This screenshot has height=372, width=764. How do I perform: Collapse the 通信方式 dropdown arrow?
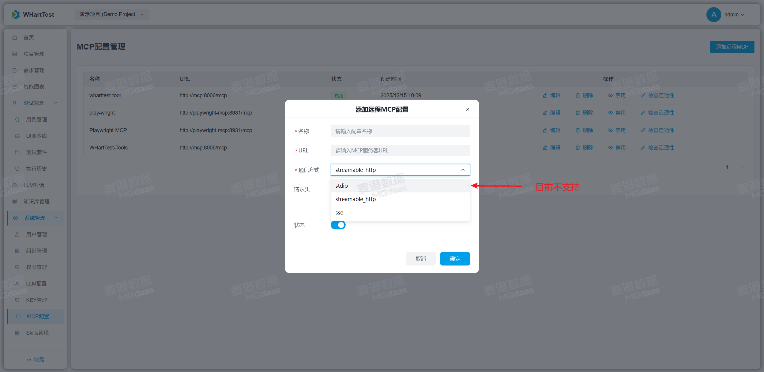pyautogui.click(x=463, y=170)
